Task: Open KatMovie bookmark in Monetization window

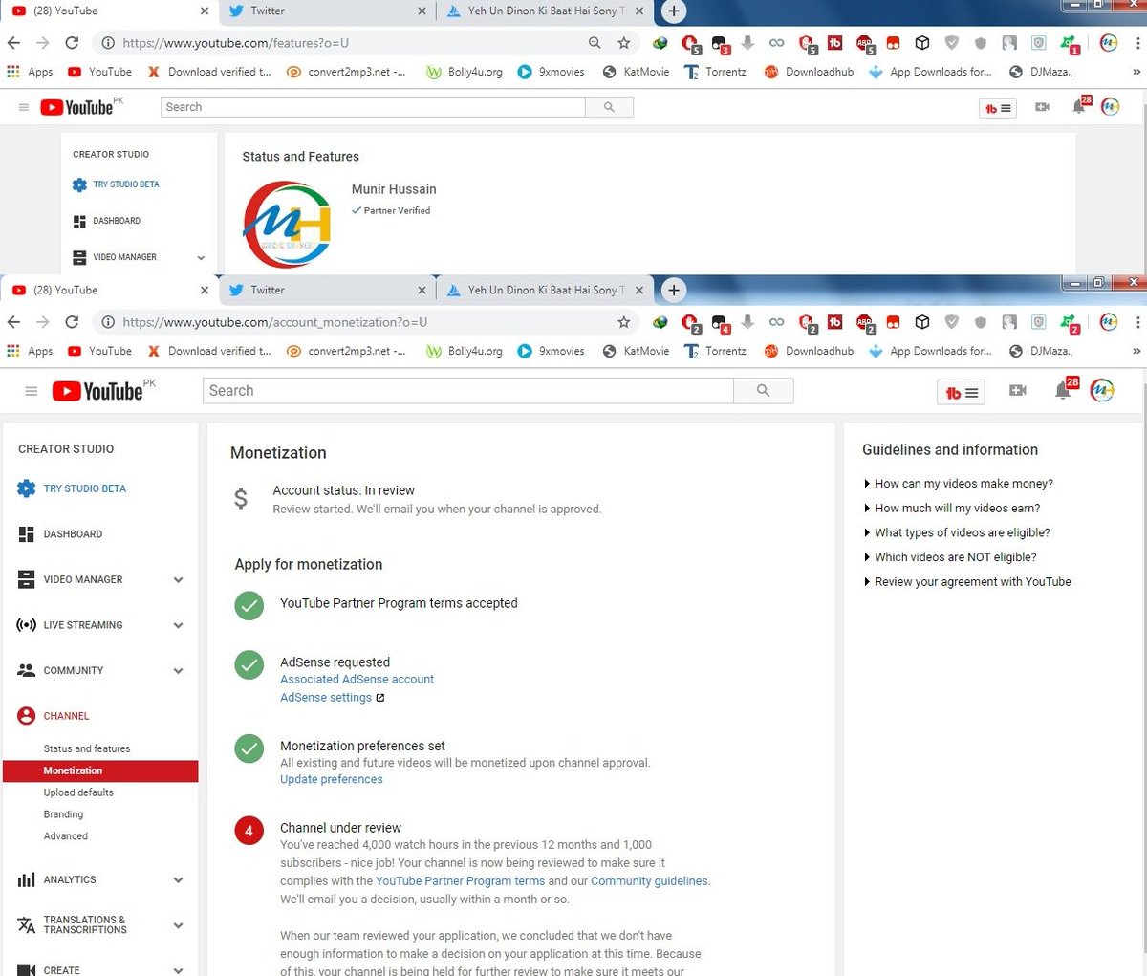Action: coord(636,351)
